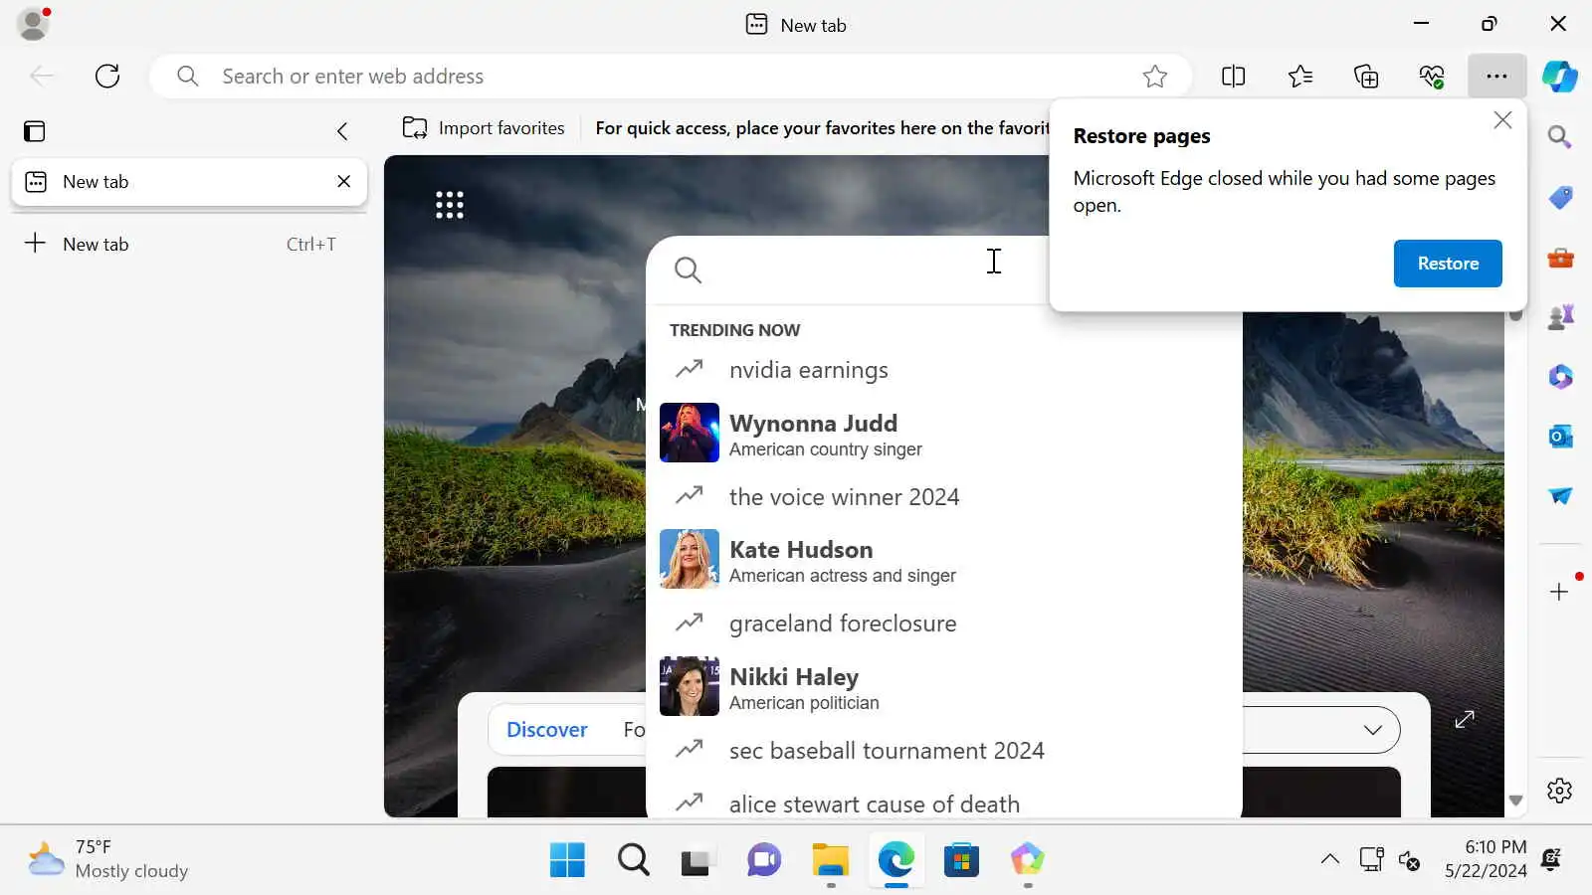
Task: Click Kate Hudson thumbnail image
Action: point(689,559)
